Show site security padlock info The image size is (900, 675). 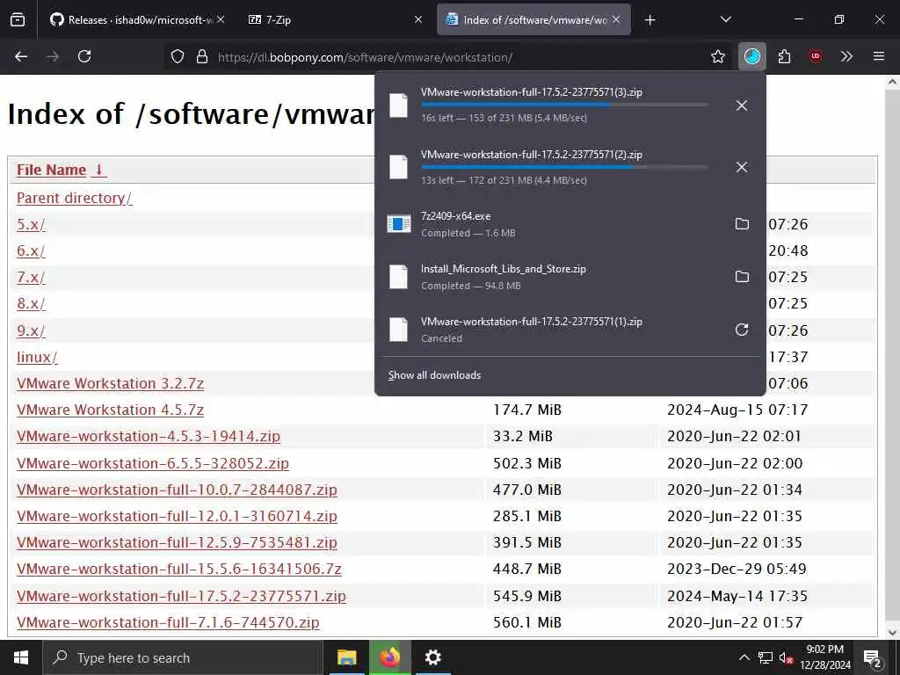pyautogui.click(x=201, y=57)
